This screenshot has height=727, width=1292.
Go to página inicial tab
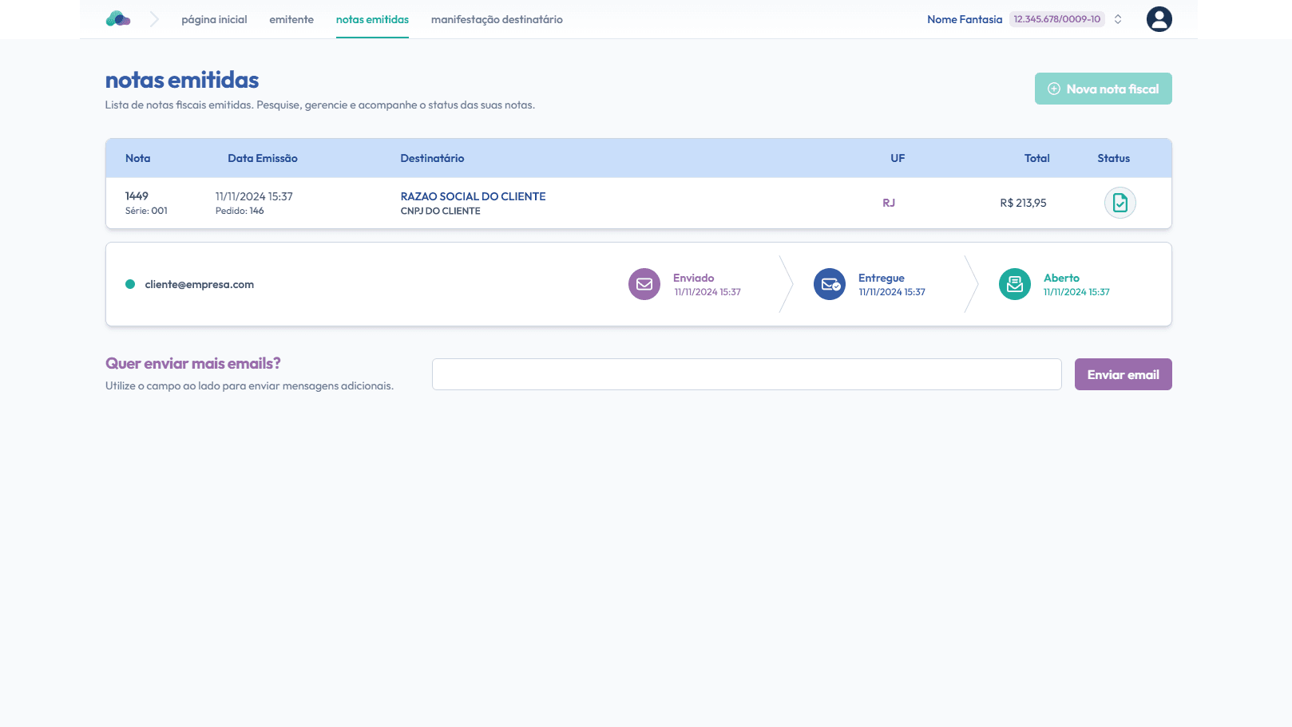click(x=214, y=19)
